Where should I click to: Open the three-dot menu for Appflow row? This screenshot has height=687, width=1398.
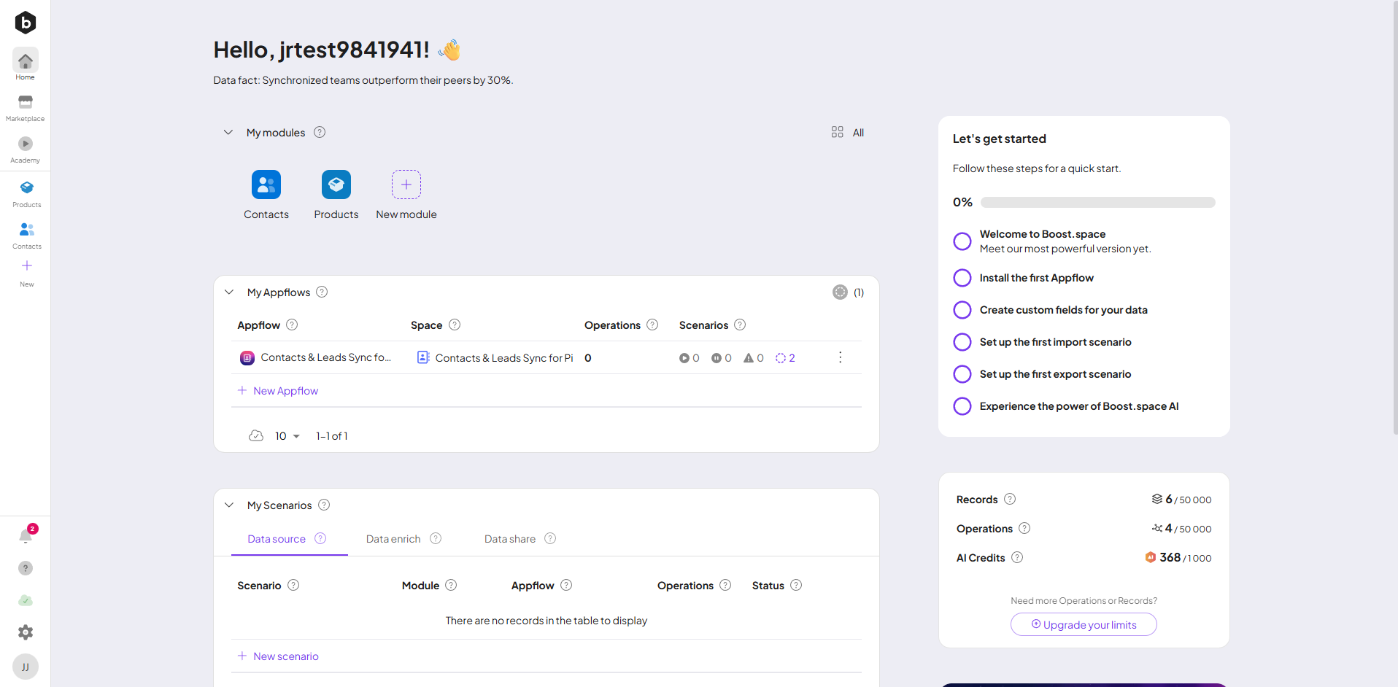point(840,357)
